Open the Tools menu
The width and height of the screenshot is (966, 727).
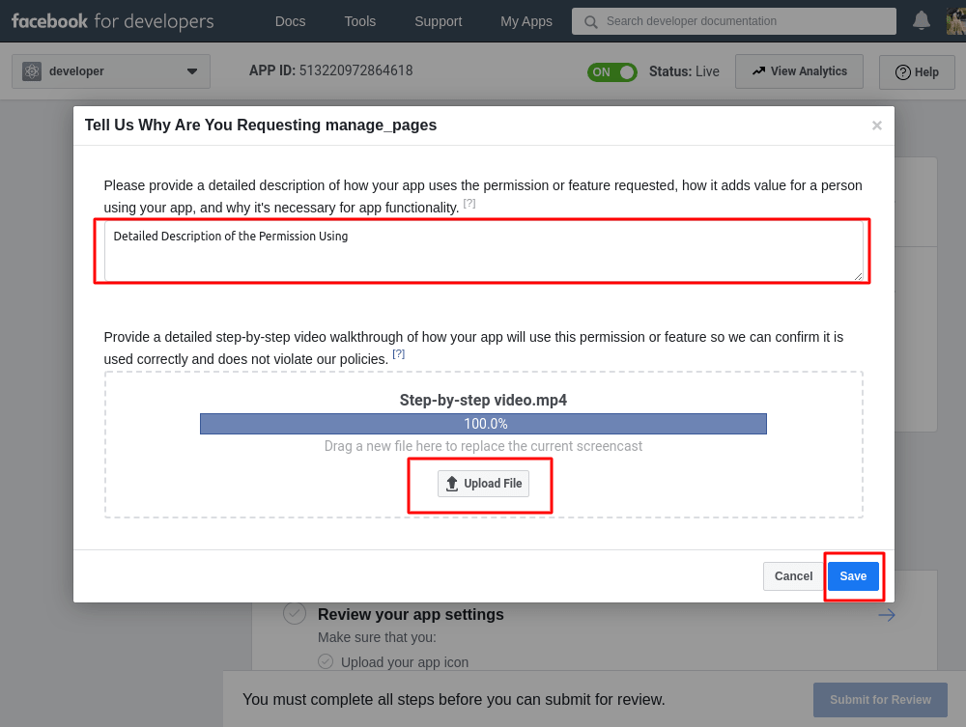click(x=359, y=21)
